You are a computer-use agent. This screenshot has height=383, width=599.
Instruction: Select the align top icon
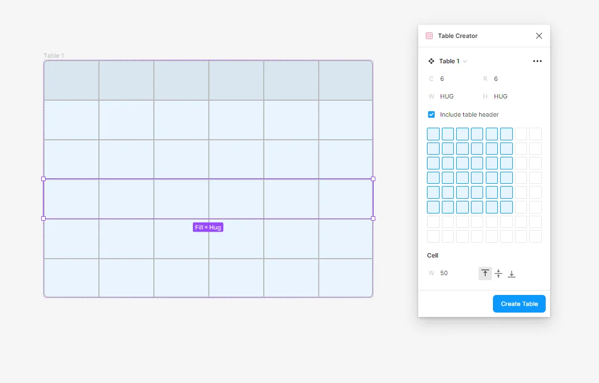click(485, 273)
